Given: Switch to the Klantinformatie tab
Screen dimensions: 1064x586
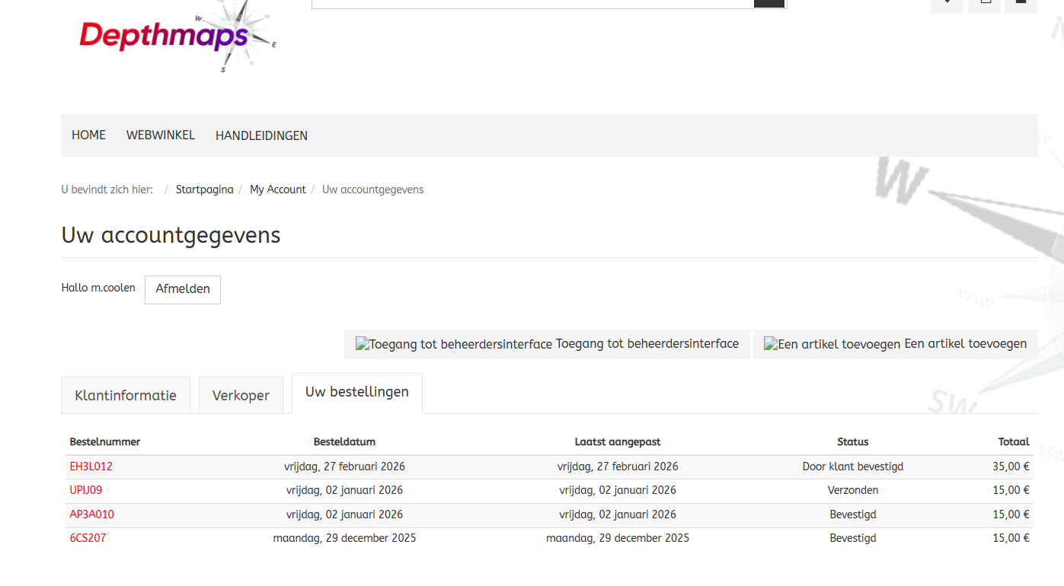Looking at the screenshot, I should click(126, 396).
